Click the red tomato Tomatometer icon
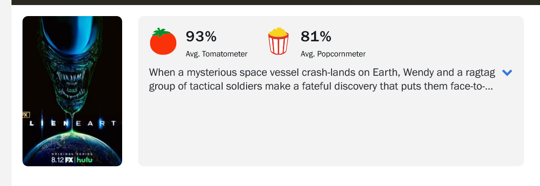Screen dimensions: 540x186 (163, 42)
